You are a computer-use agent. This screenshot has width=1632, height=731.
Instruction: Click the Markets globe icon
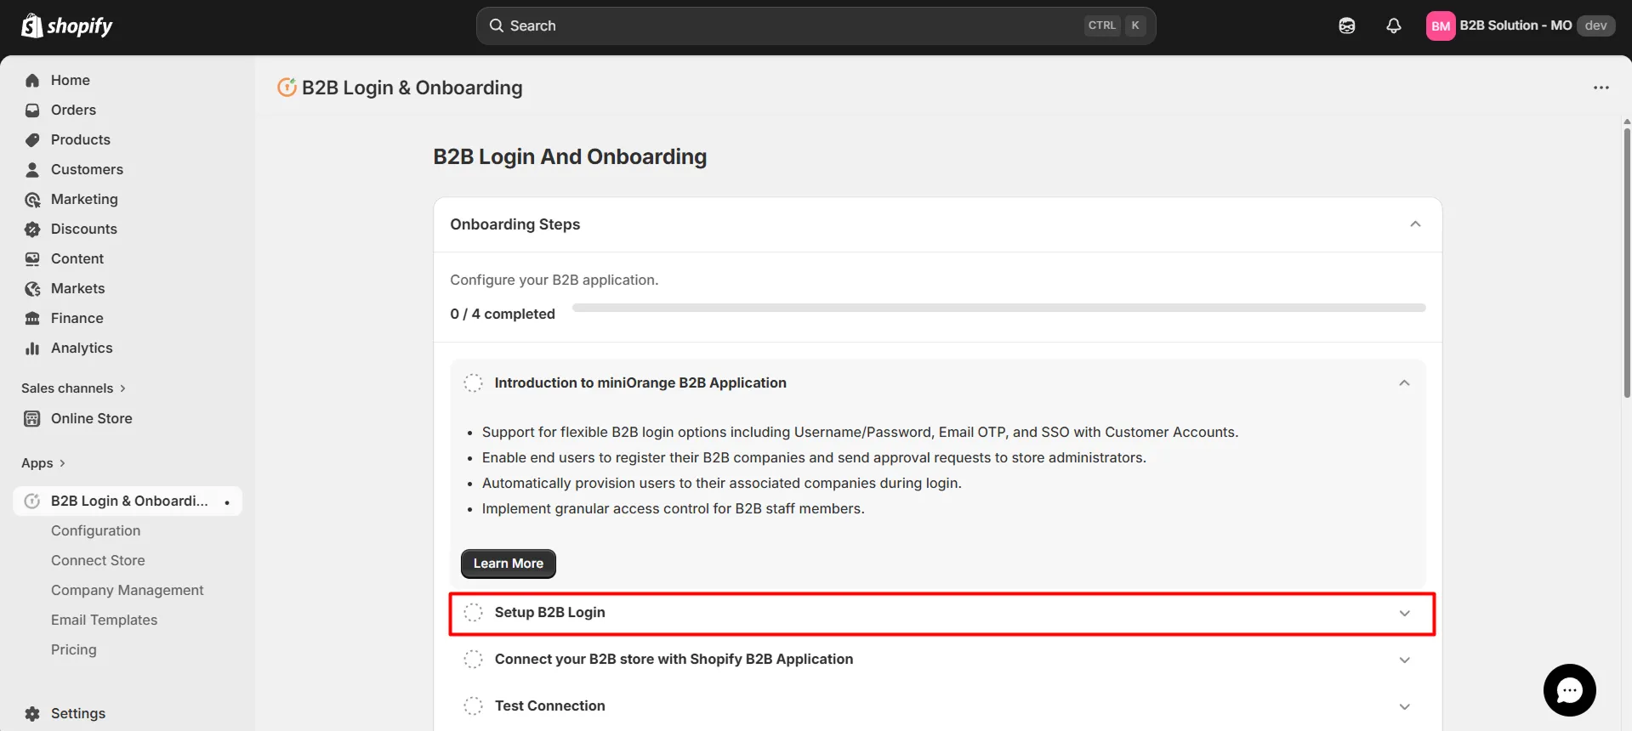[x=32, y=288]
